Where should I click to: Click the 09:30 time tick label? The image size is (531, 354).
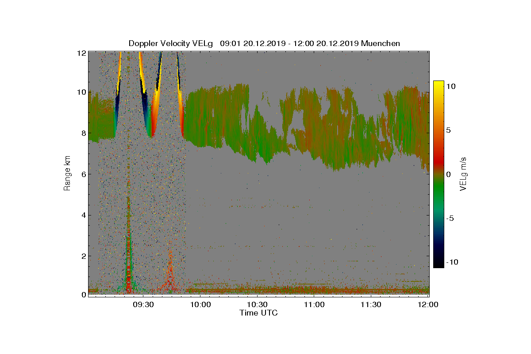click(144, 304)
